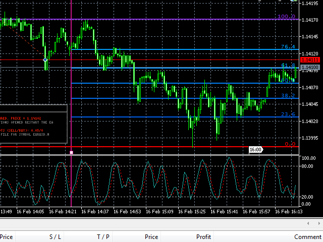Click the 16:00 time marker tag
Image resolution: width=323 pixels, height=242 pixels.
pyautogui.click(x=256, y=150)
